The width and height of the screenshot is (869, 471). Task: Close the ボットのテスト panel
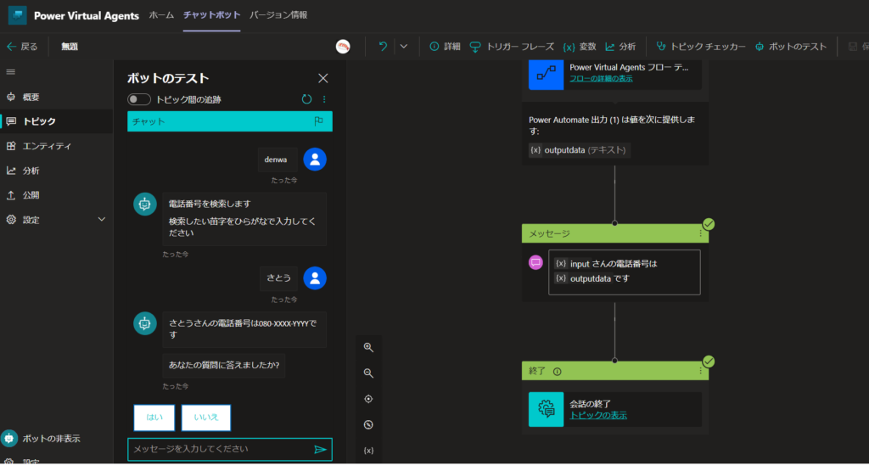[323, 78]
